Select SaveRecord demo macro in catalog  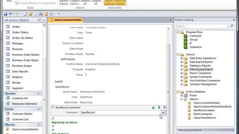click(x=204, y=110)
